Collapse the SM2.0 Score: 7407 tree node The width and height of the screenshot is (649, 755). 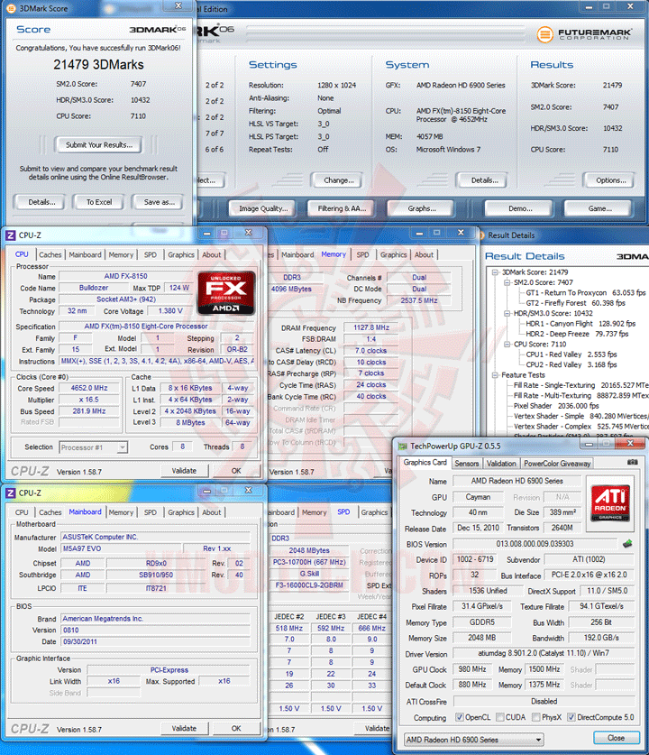(507, 282)
